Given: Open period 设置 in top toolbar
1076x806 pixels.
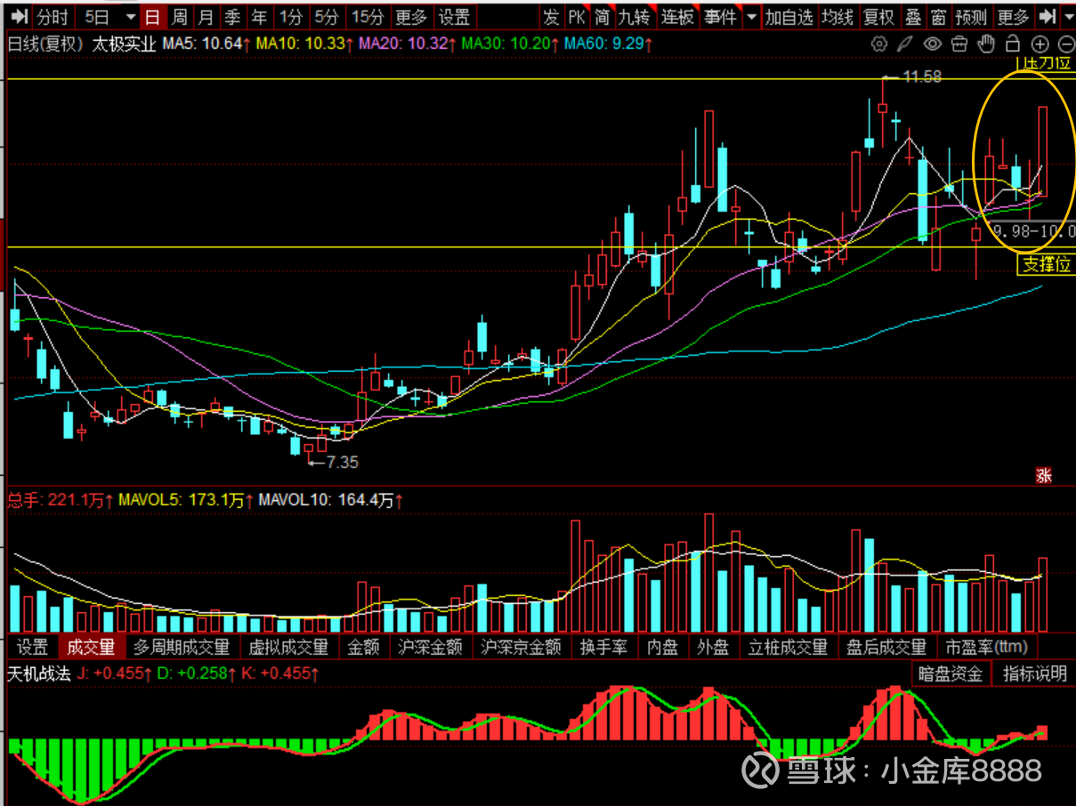Looking at the screenshot, I should [455, 17].
